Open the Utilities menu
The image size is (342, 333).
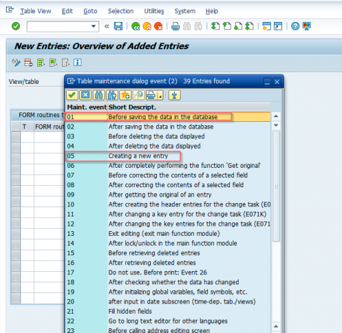pyautogui.click(x=154, y=11)
